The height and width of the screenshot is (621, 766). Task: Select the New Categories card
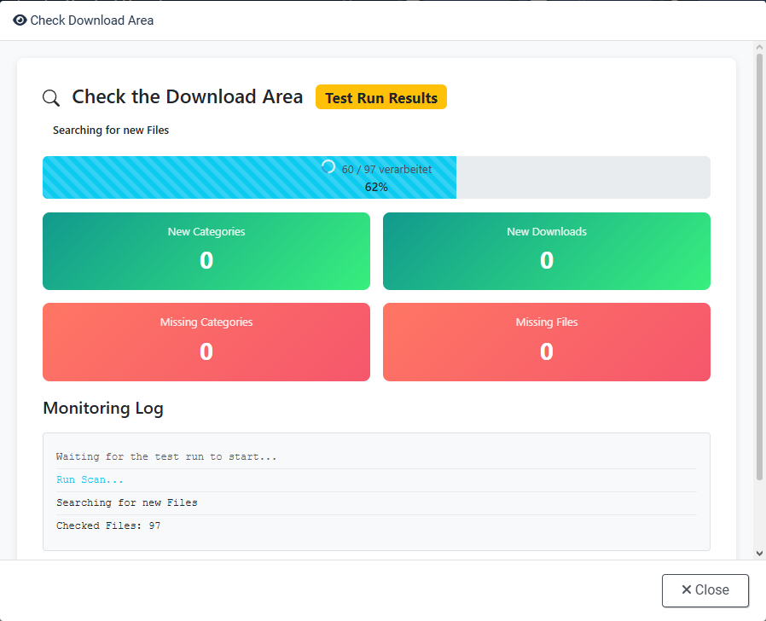(x=206, y=251)
